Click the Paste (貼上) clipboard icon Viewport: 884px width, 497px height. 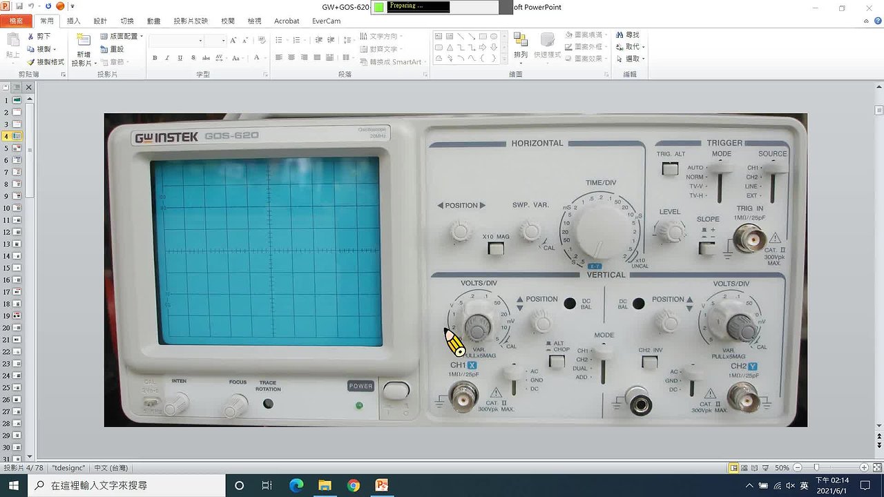12,40
